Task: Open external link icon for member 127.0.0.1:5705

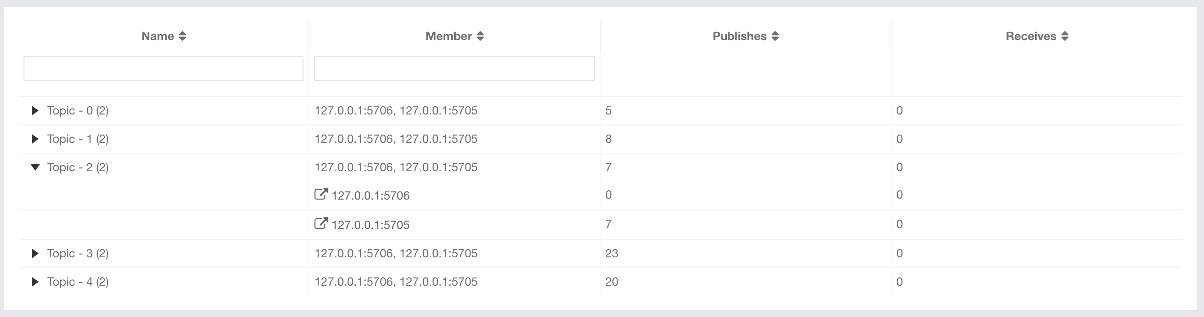Action: point(321,224)
